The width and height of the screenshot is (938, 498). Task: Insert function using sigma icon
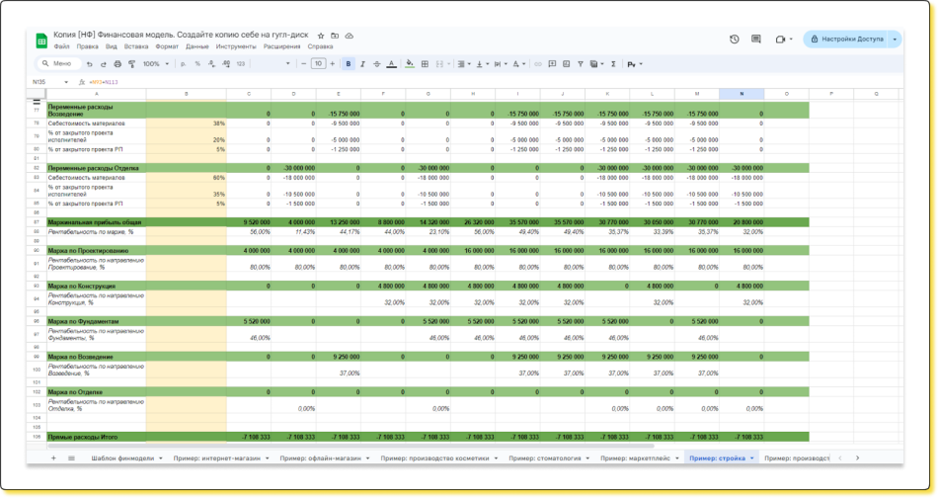point(613,64)
